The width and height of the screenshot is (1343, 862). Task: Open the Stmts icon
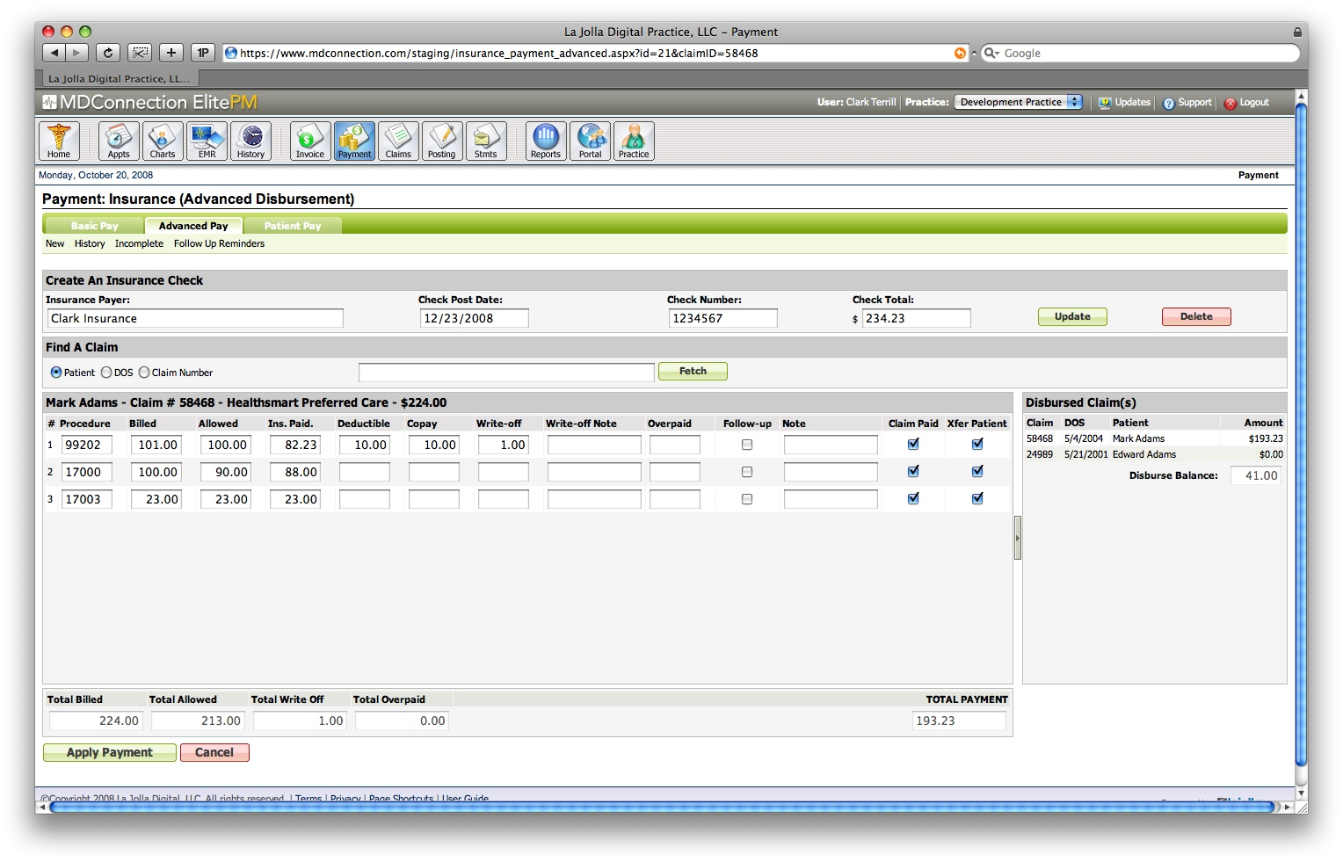tap(486, 141)
